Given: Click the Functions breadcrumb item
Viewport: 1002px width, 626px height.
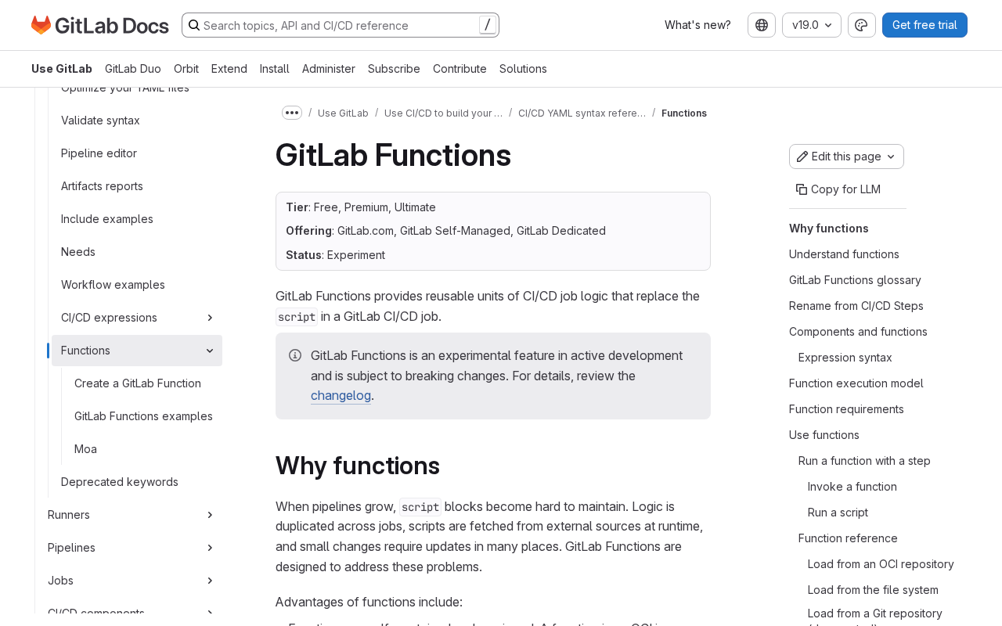Looking at the screenshot, I should coord(684,113).
